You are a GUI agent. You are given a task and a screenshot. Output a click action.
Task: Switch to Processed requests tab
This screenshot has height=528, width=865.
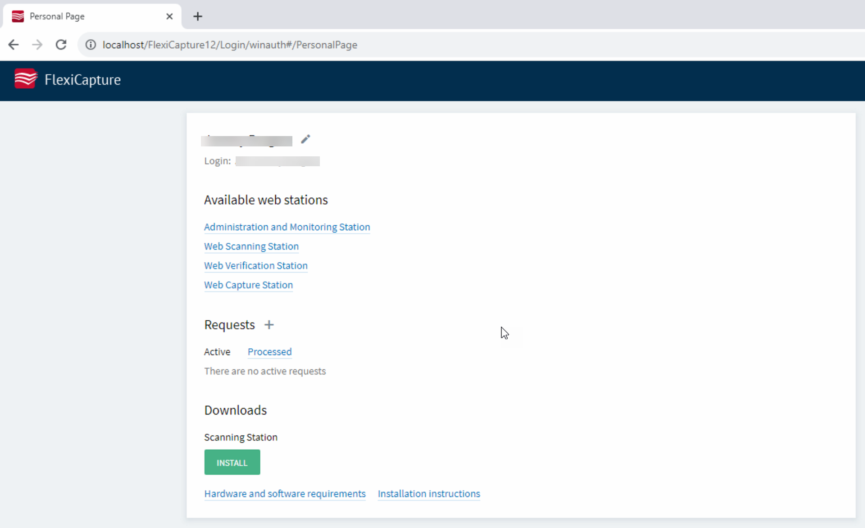[x=269, y=352]
